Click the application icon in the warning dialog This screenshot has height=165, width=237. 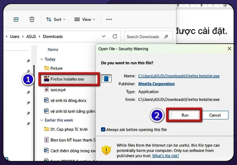106,79
